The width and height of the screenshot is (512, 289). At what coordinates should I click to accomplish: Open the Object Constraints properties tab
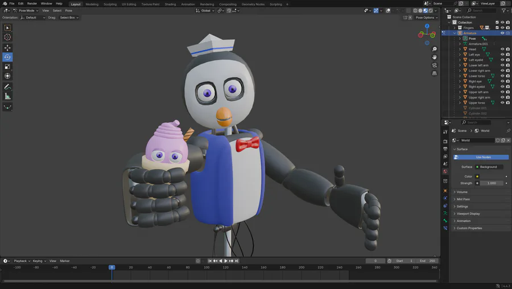445,206
